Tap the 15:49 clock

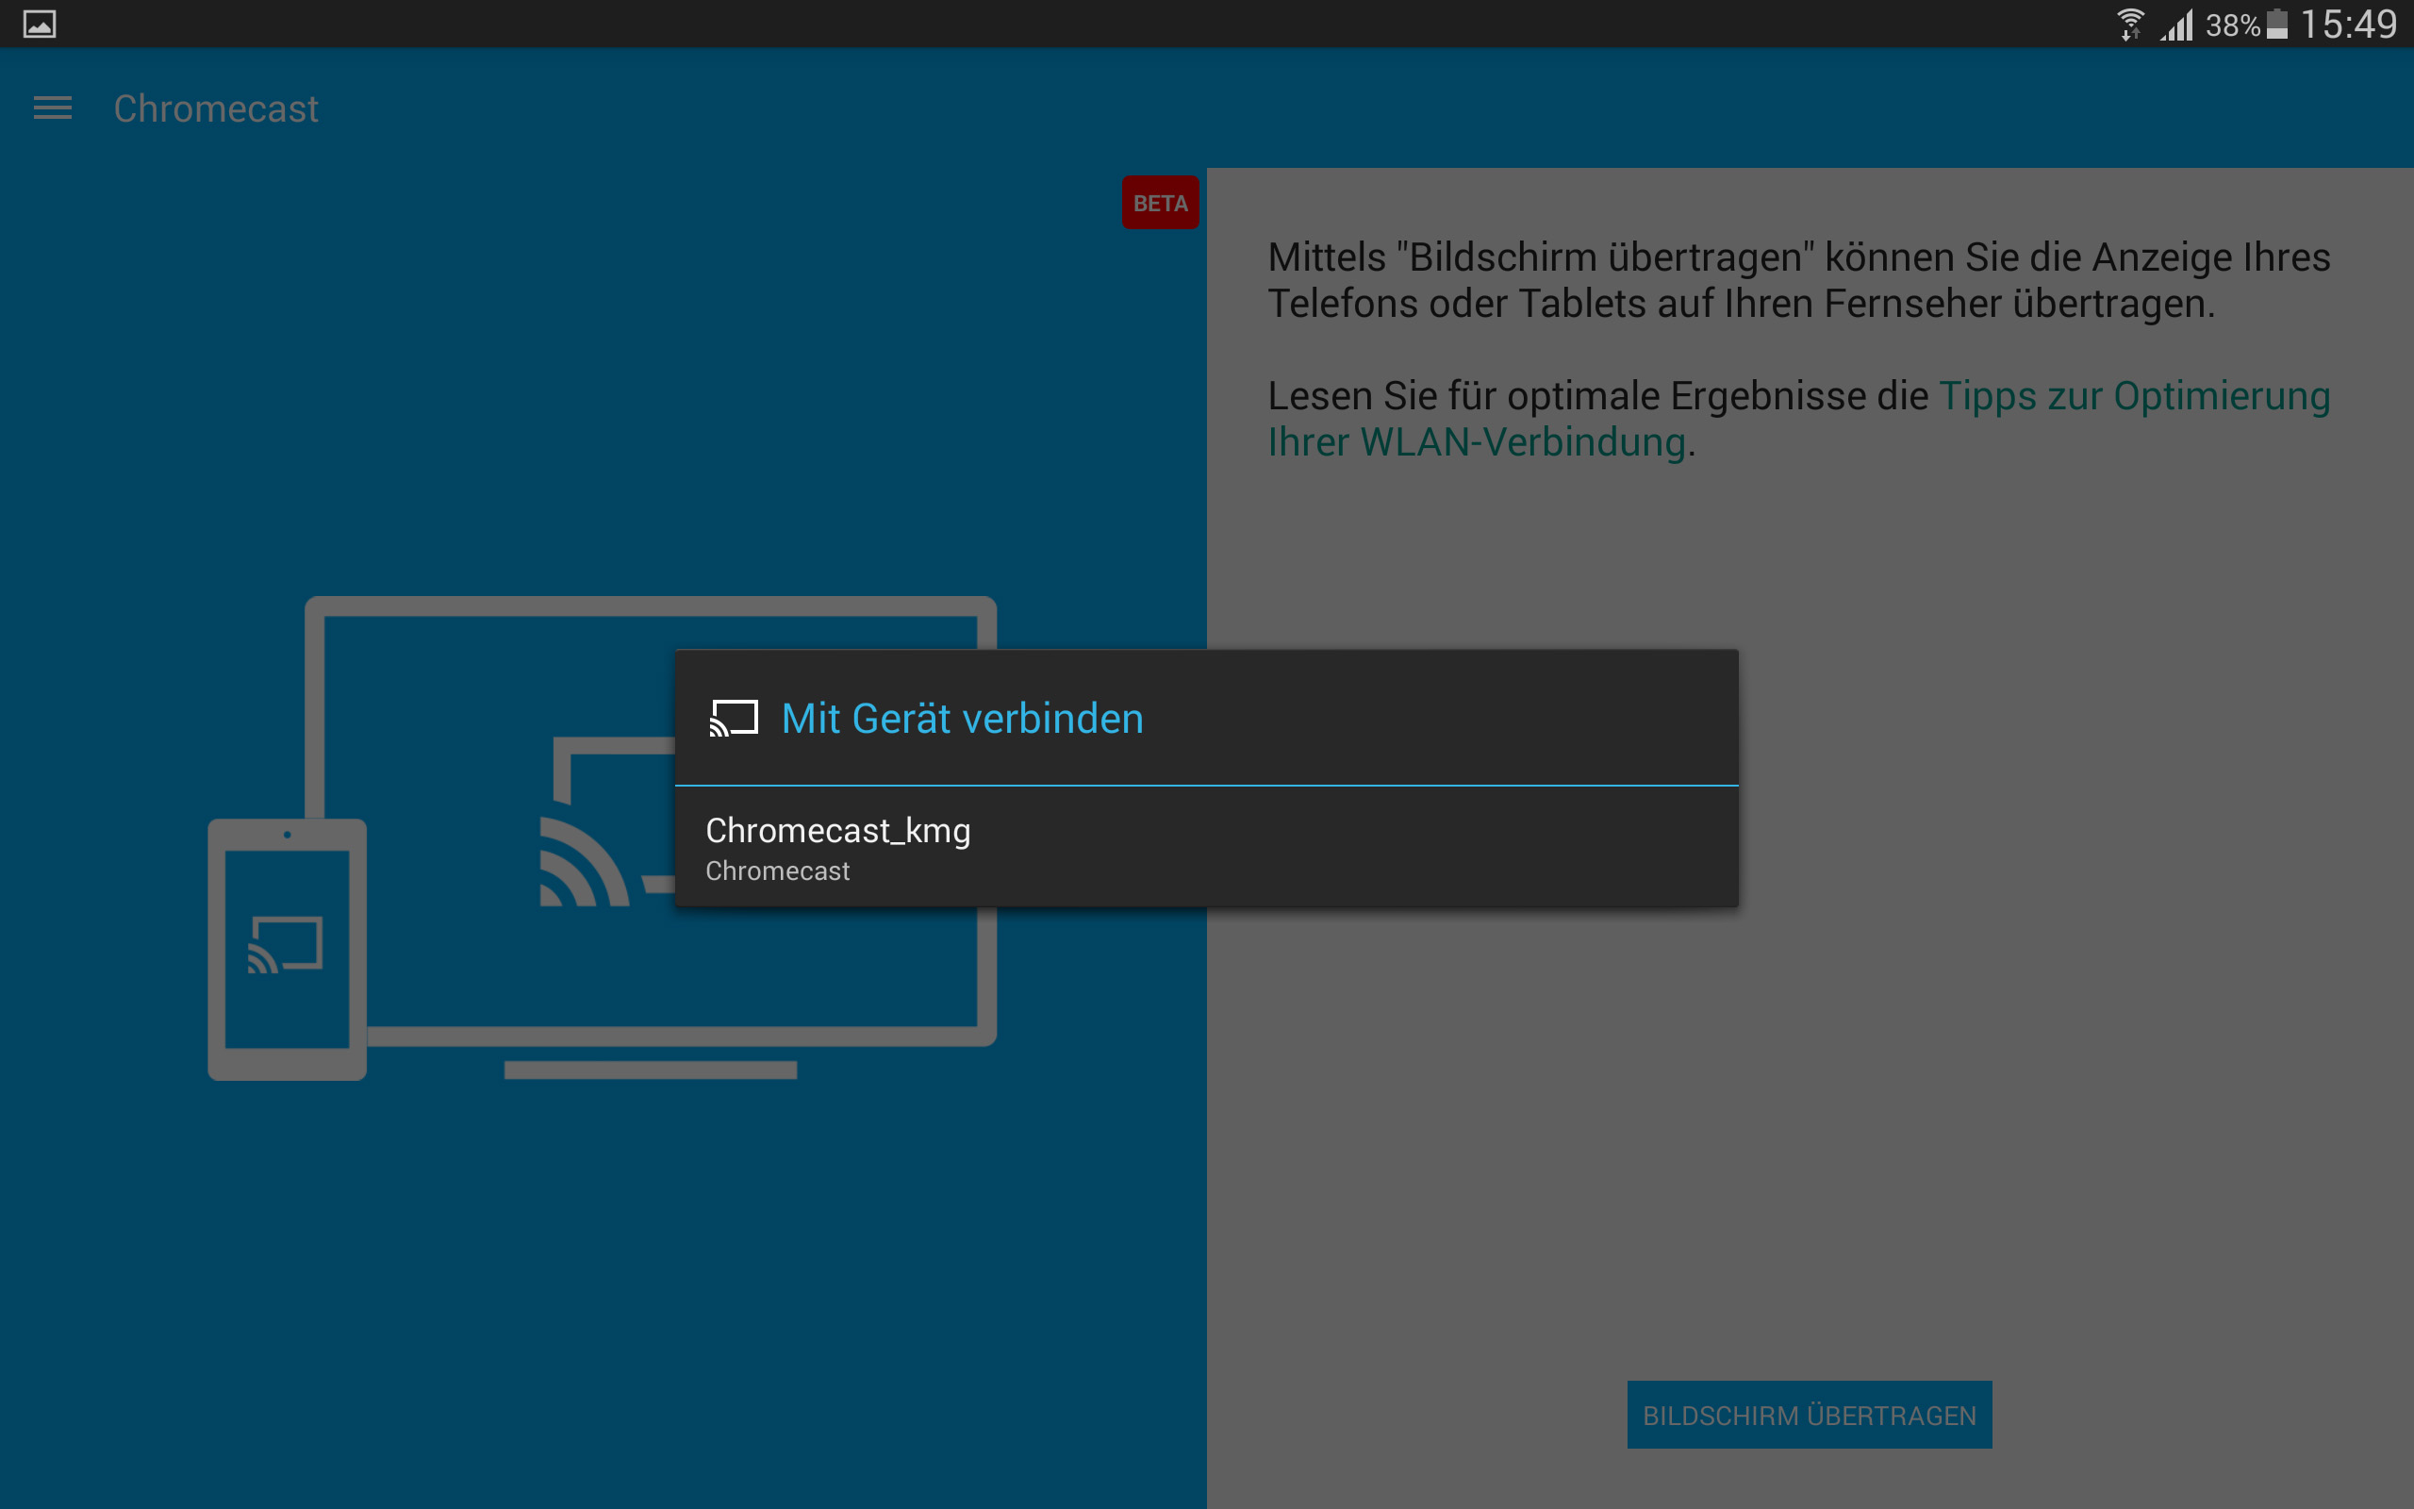(x=2348, y=24)
